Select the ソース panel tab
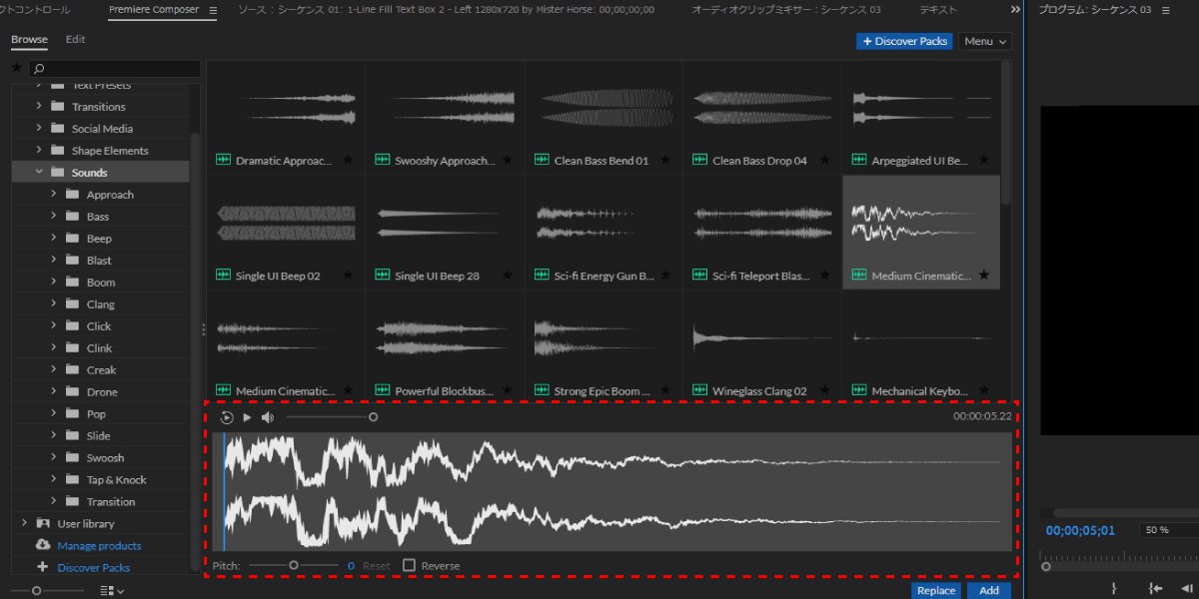The width and height of the screenshot is (1199, 599). 446,10
